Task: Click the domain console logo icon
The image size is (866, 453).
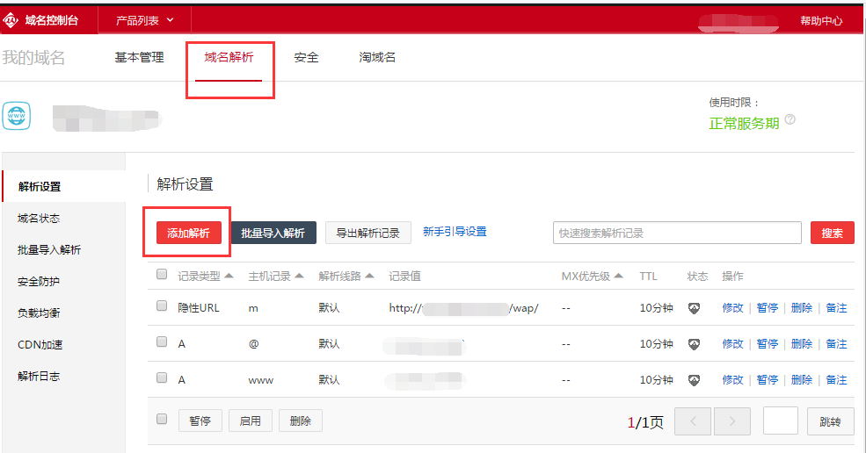Action: click(x=11, y=19)
